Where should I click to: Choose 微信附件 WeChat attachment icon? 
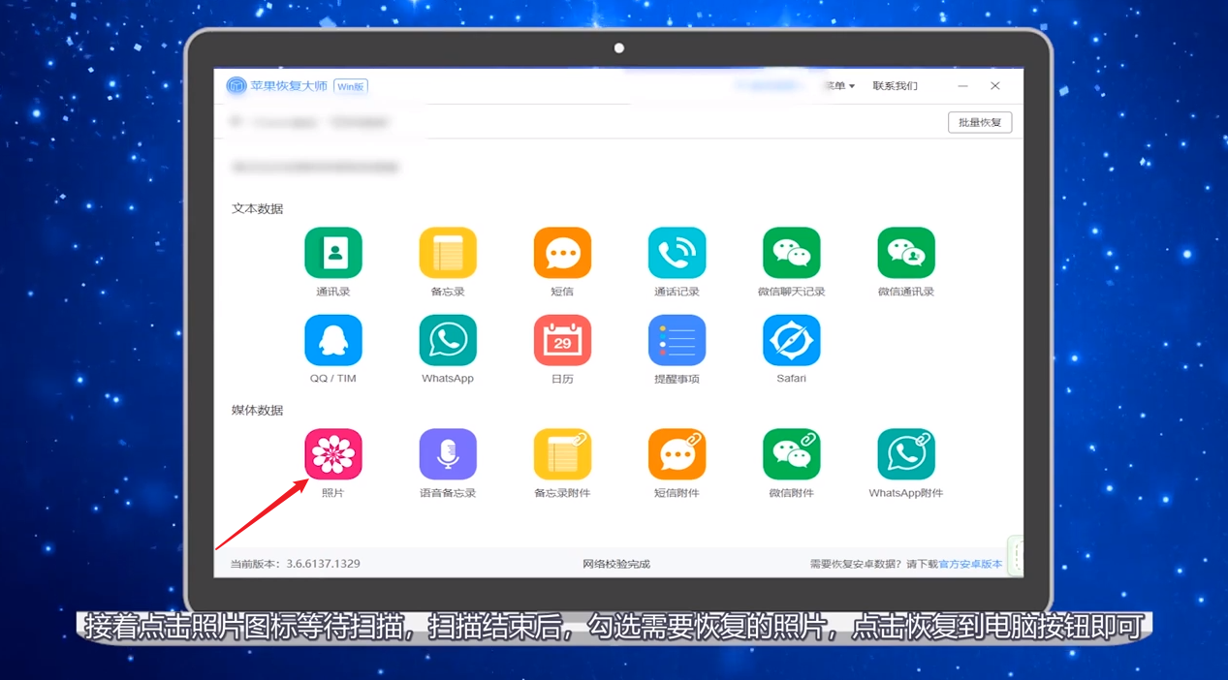[791, 454]
